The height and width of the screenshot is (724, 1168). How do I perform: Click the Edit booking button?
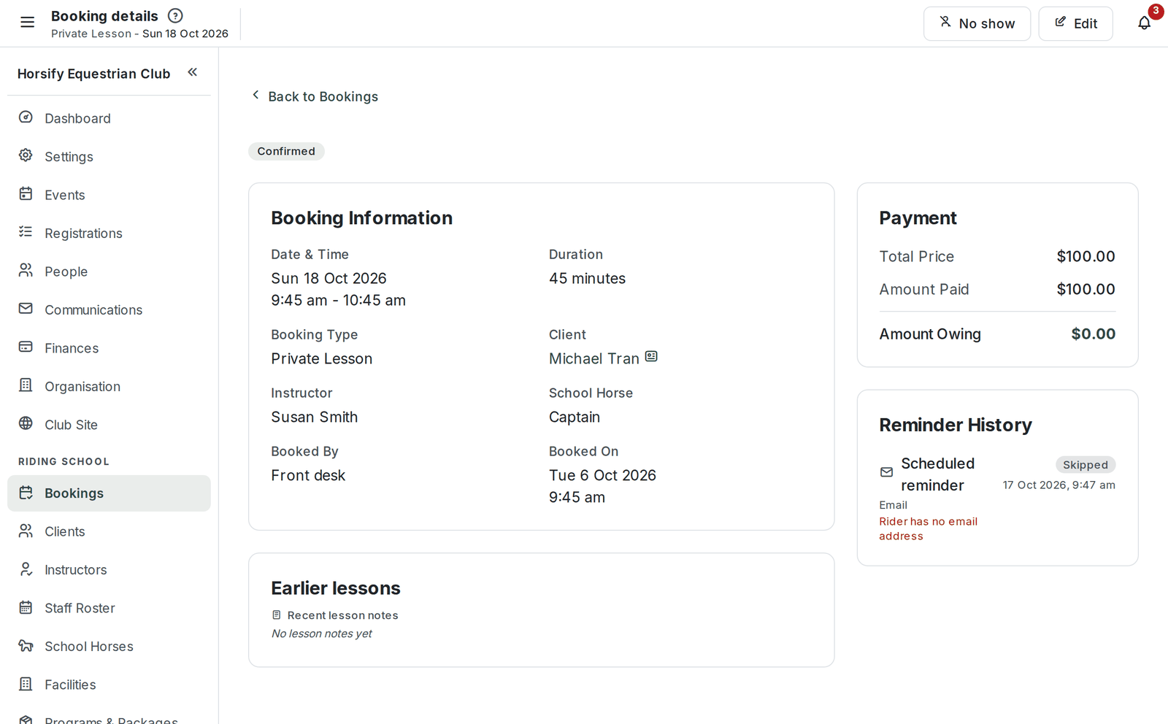(1075, 23)
